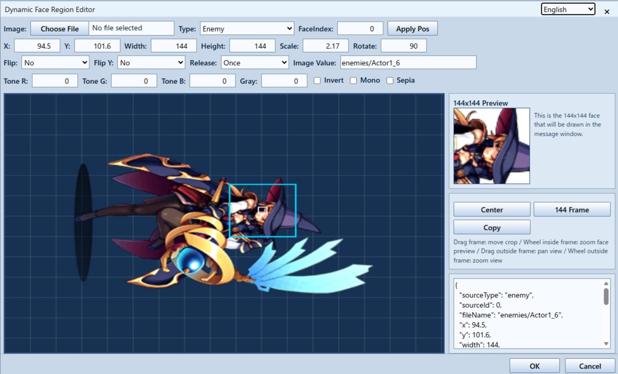
Task: Click the Rotate input field
Action: (x=404, y=46)
